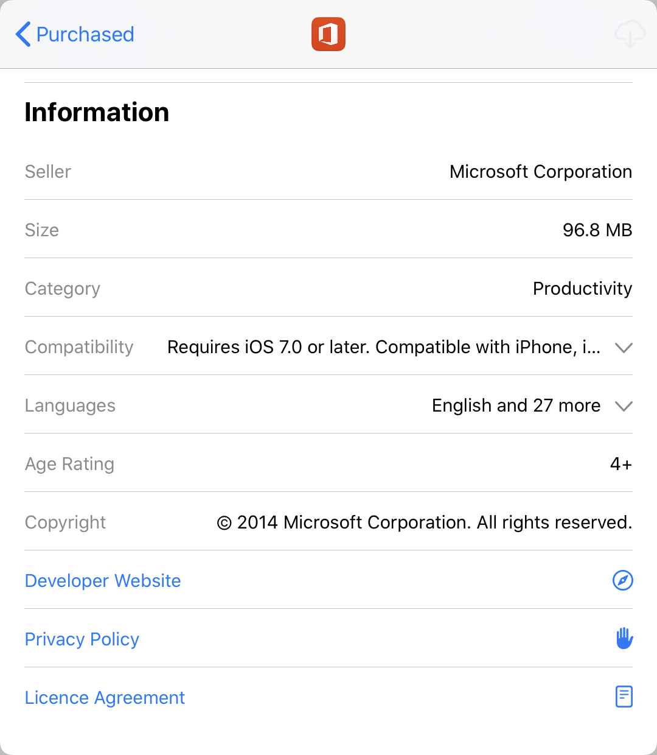
Task: Tap the Productivity category value
Action: pos(583,289)
